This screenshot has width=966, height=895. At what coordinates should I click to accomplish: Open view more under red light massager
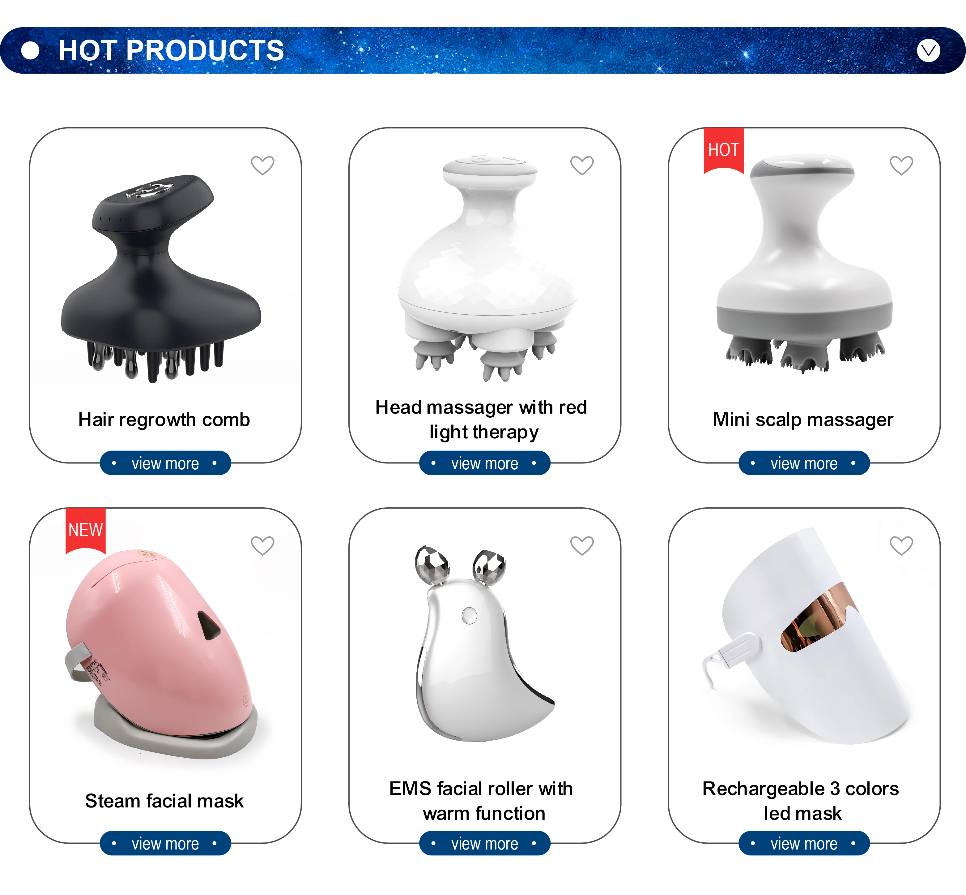click(484, 463)
